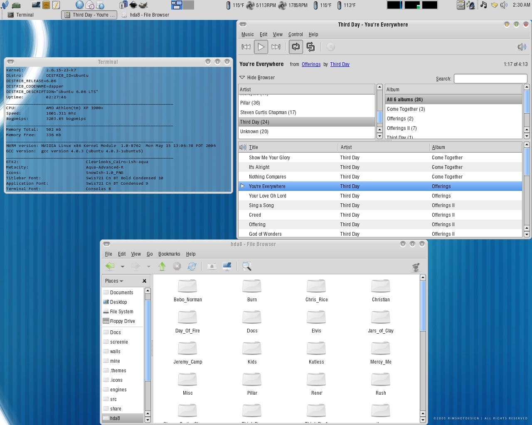Open the GNOME foot main menu
The width and height of the screenshot is (532, 425).
(5, 5)
